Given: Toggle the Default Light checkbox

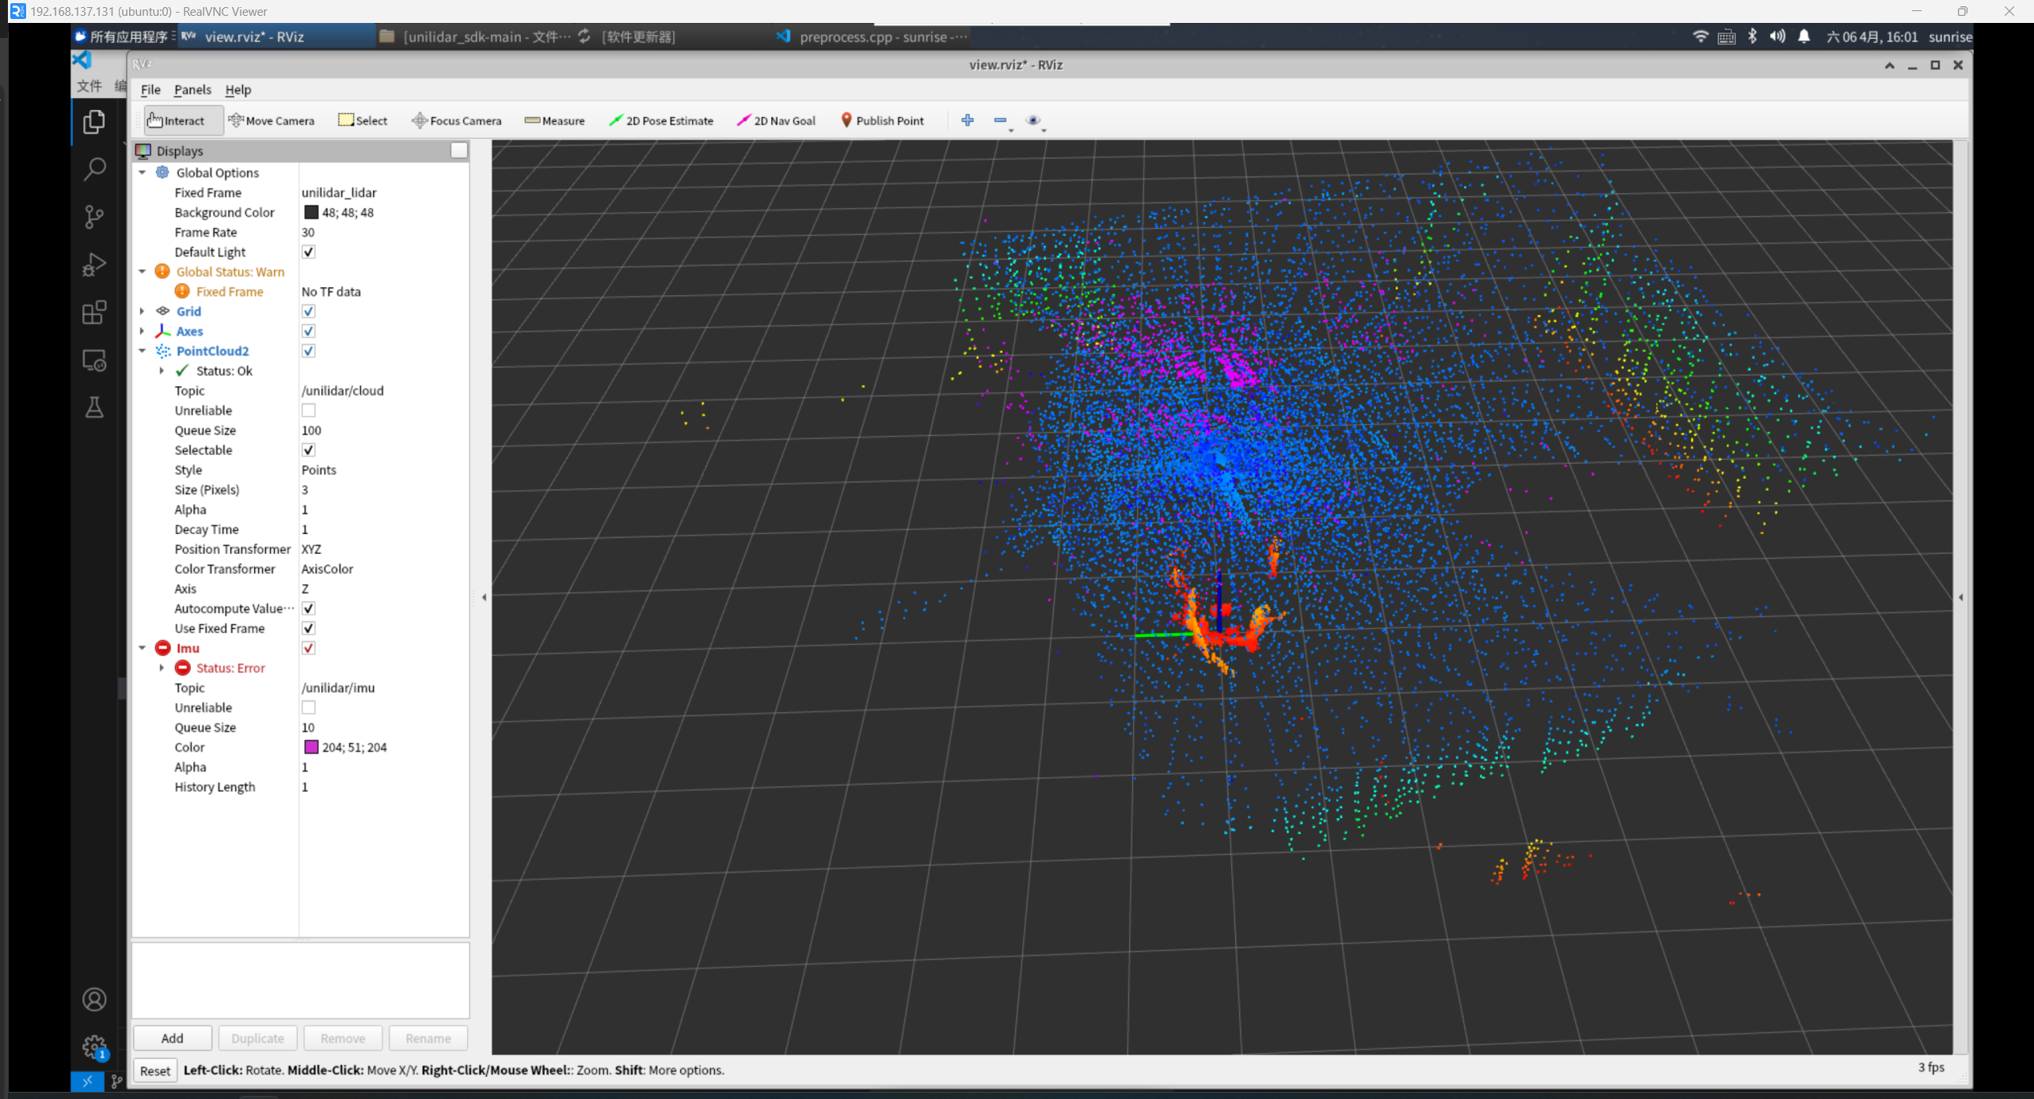Looking at the screenshot, I should click(309, 252).
